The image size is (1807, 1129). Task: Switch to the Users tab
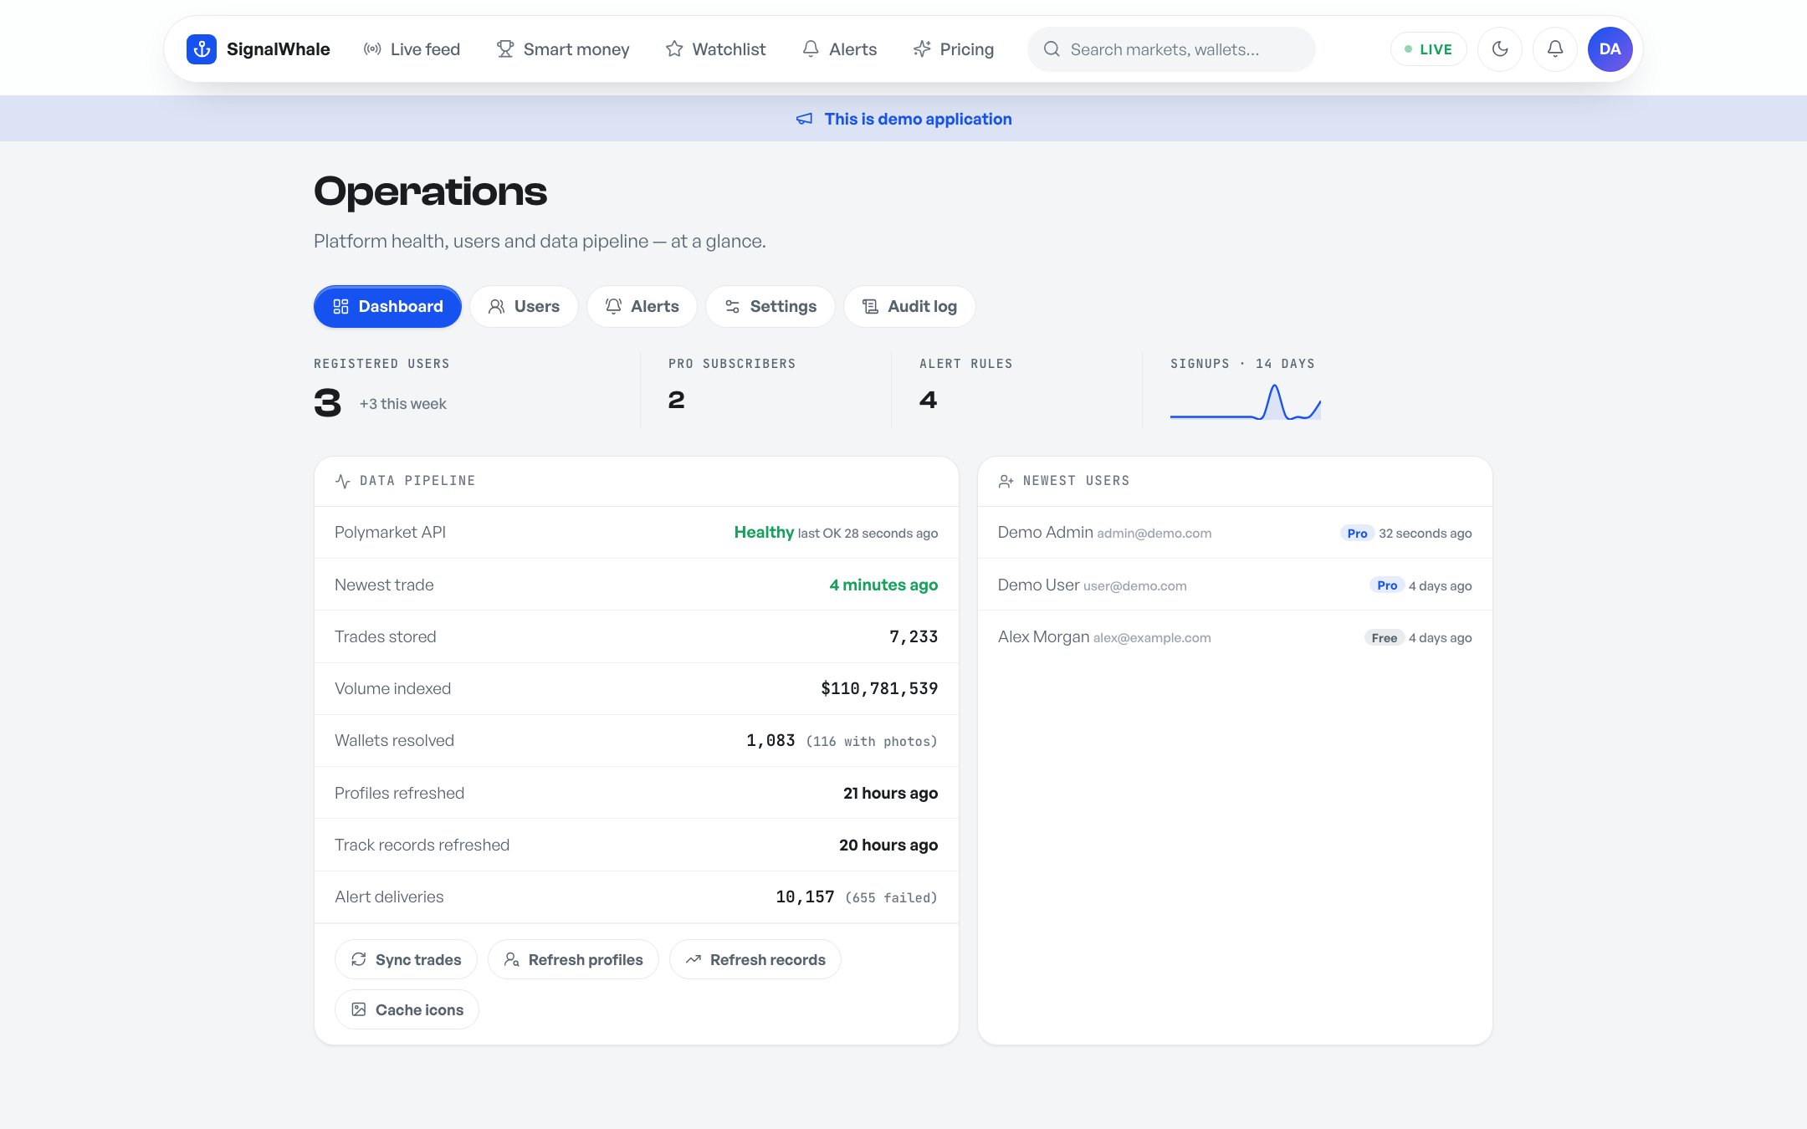(x=524, y=307)
